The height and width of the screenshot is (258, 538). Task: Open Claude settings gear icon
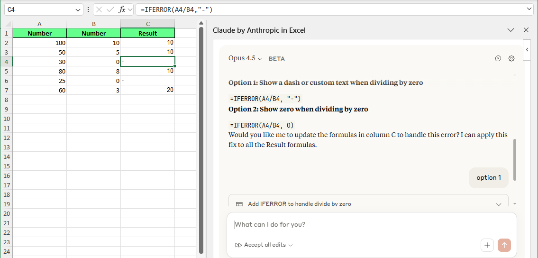511,58
